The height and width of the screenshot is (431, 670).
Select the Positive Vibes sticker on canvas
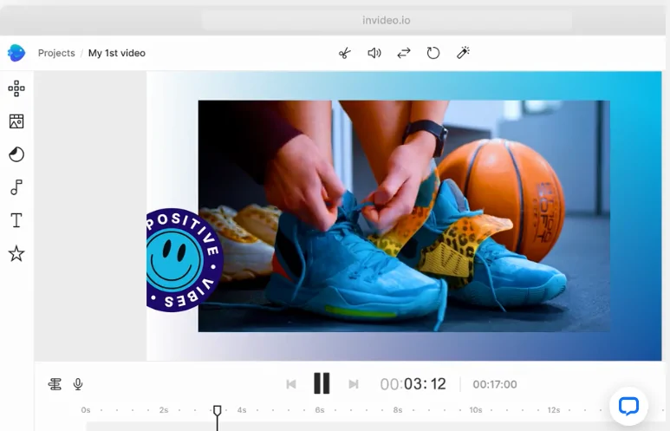185,260
